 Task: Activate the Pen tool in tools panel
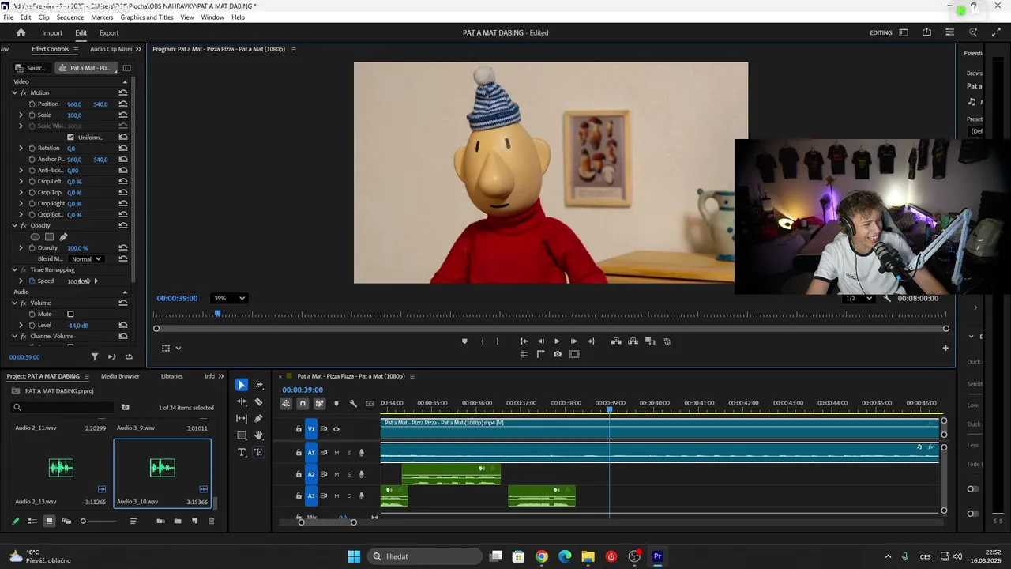(x=258, y=419)
